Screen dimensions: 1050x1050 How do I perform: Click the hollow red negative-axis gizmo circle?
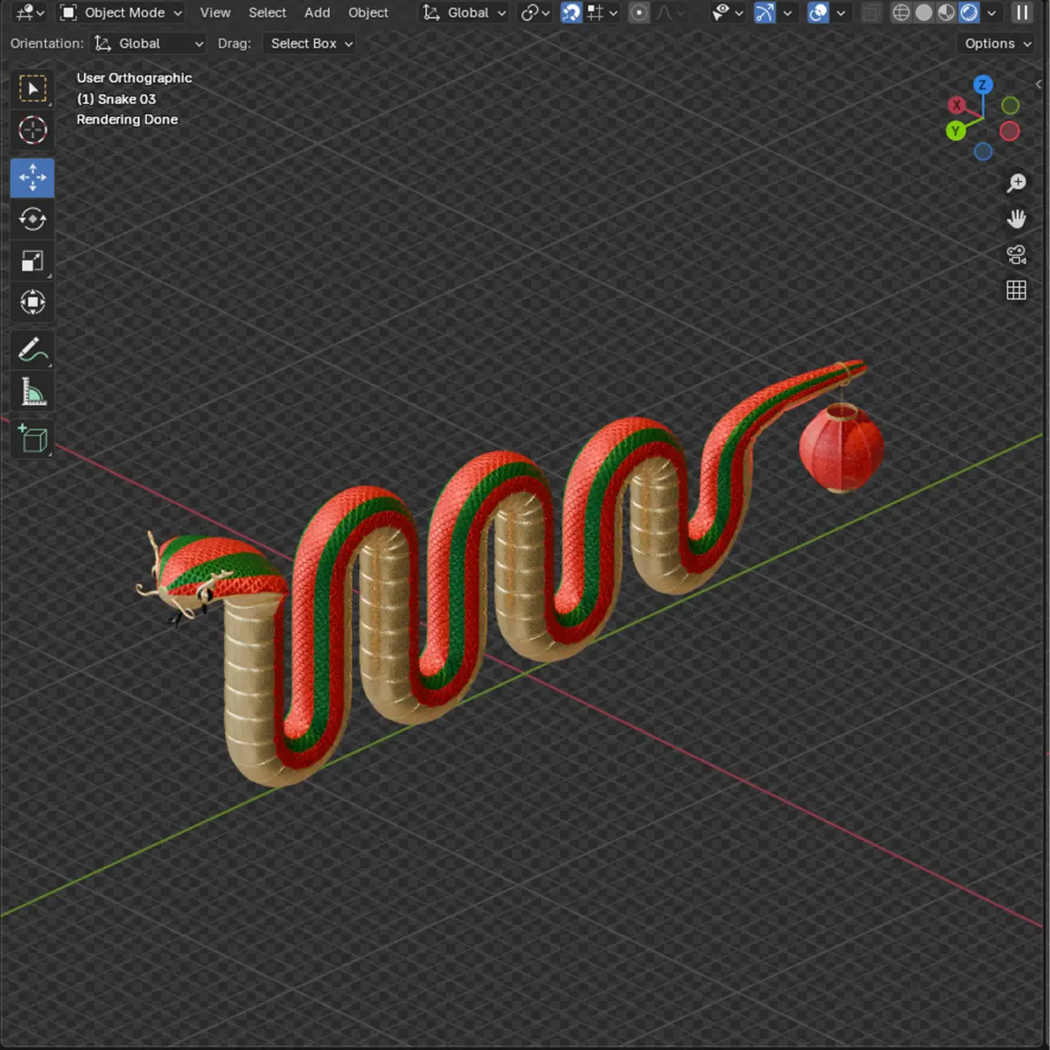[1010, 131]
